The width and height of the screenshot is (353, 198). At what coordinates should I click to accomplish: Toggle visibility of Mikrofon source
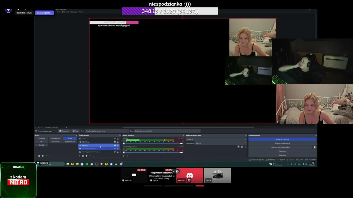(x=115, y=145)
